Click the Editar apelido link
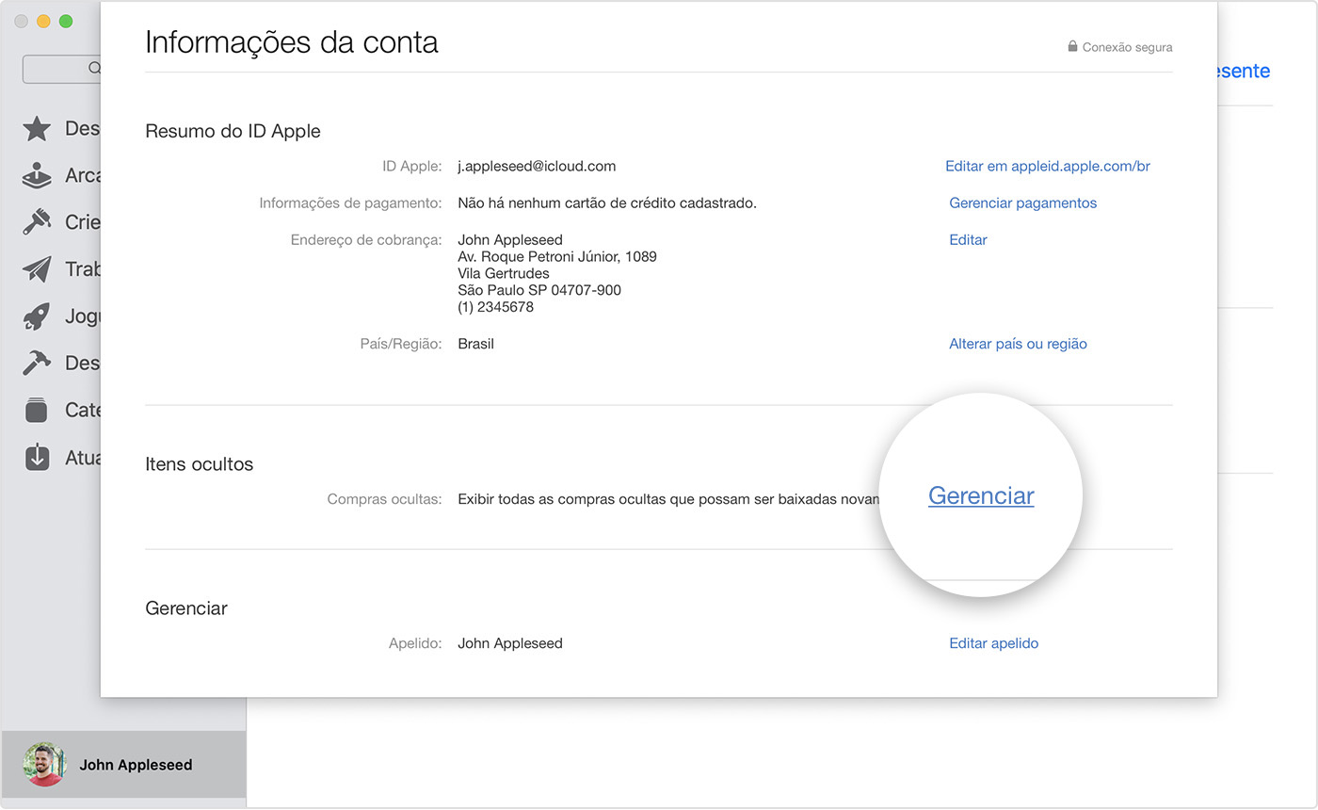Screen dimensions: 1318x810 tap(993, 643)
